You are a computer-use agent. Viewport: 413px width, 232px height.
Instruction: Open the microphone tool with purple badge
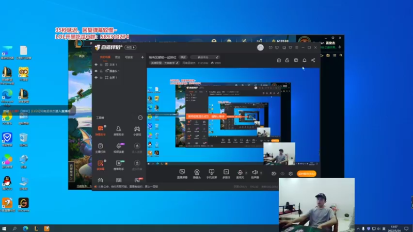[119, 148]
